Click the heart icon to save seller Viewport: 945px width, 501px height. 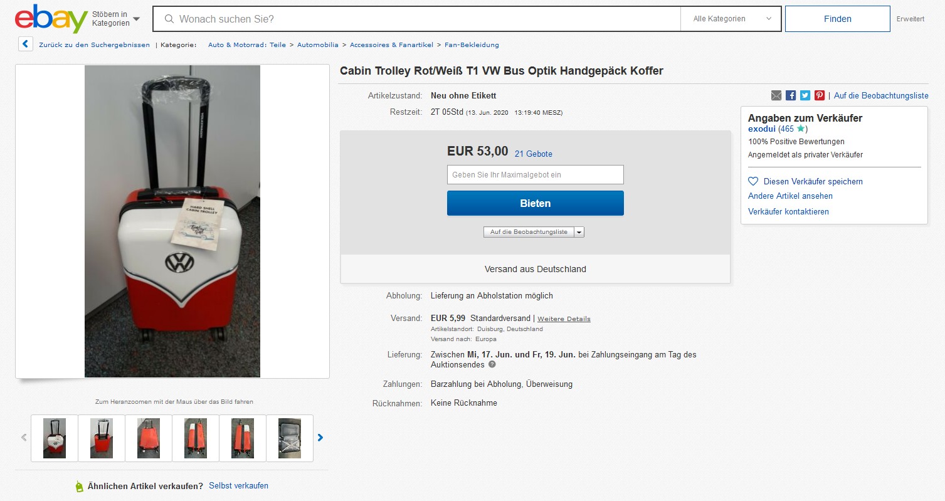[x=753, y=181]
